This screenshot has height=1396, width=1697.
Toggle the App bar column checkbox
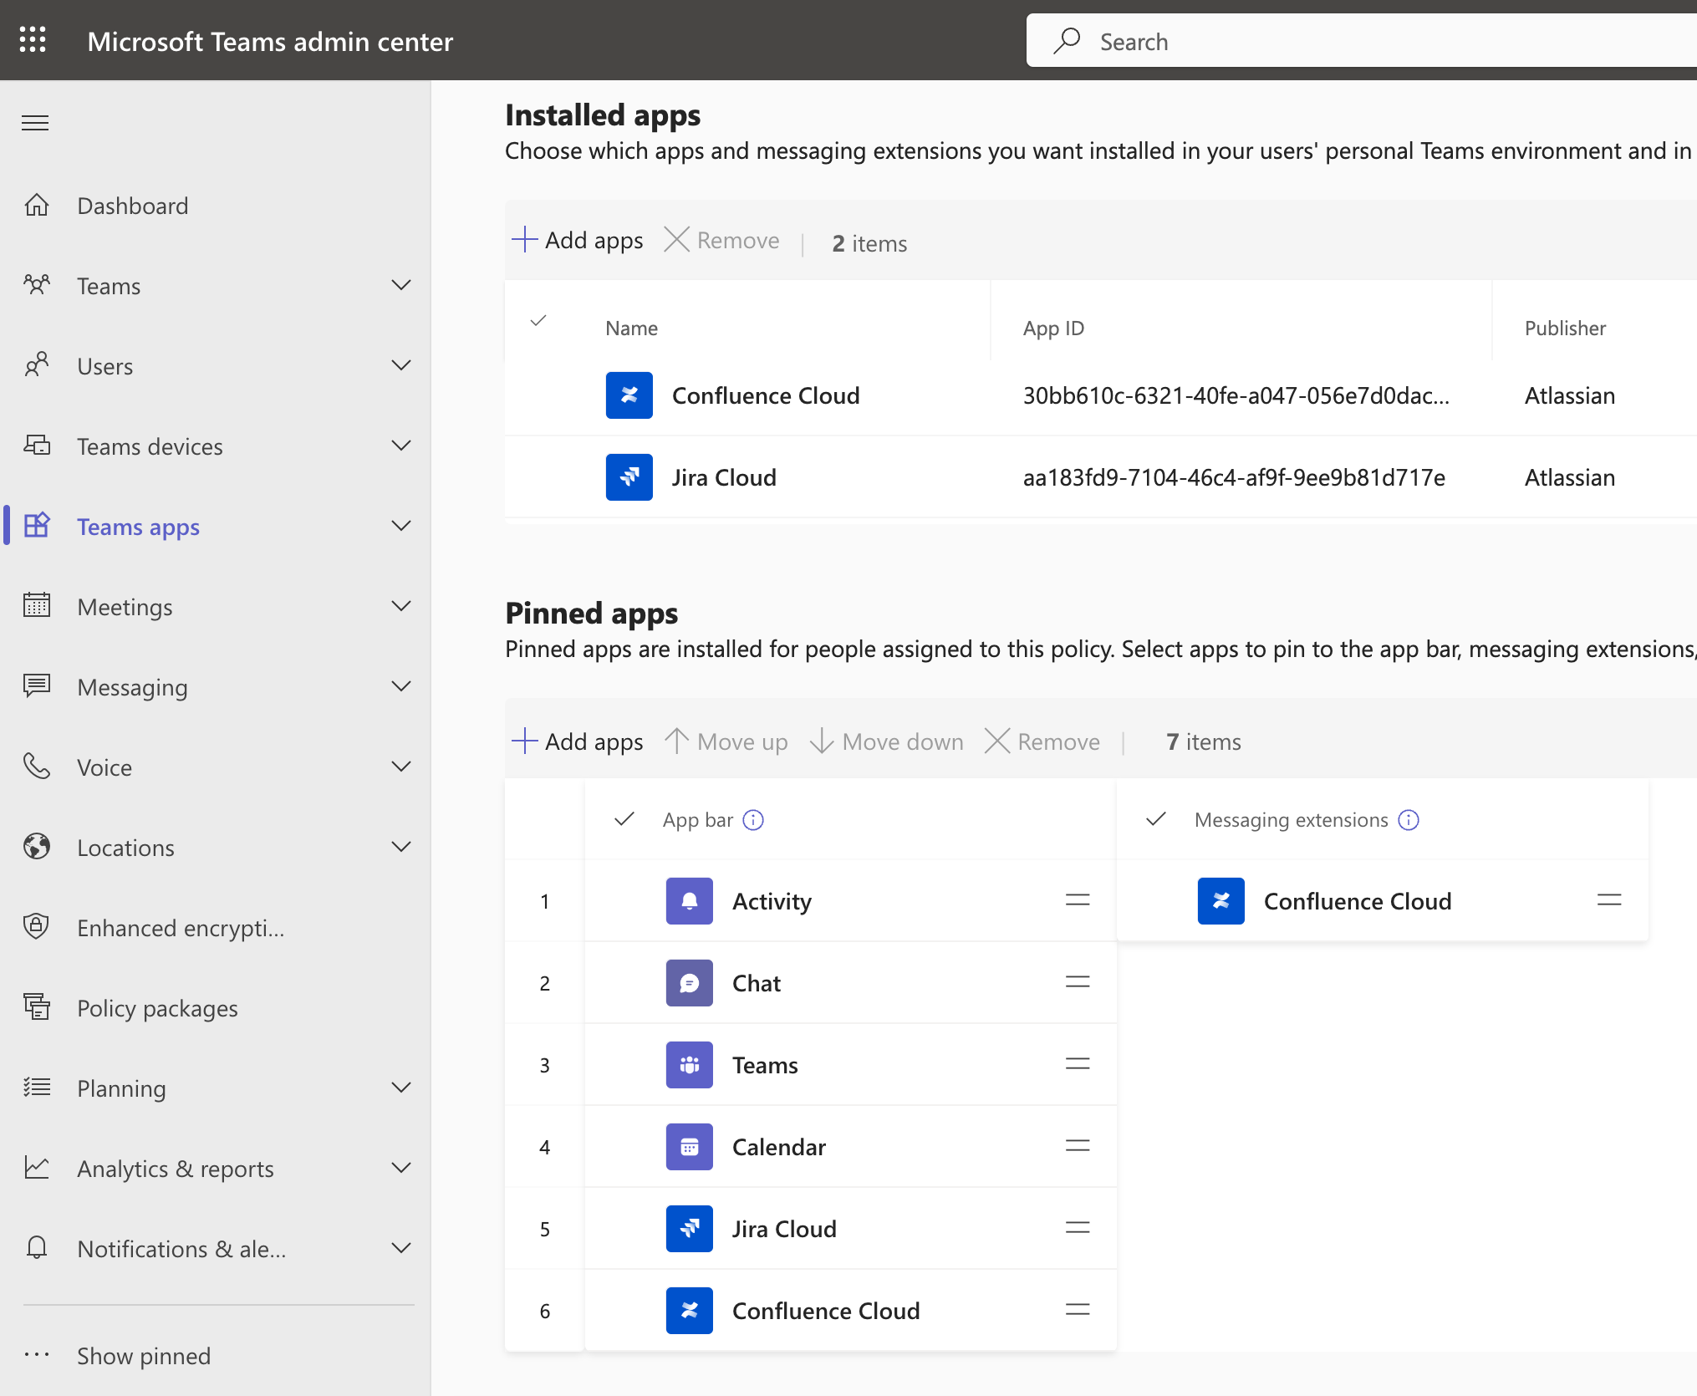pyautogui.click(x=624, y=819)
